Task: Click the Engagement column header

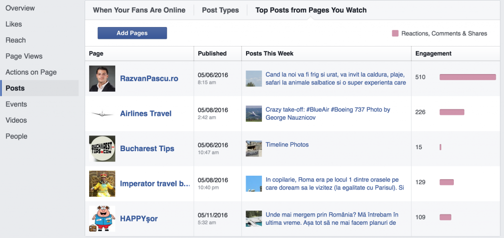Action: pos(433,53)
